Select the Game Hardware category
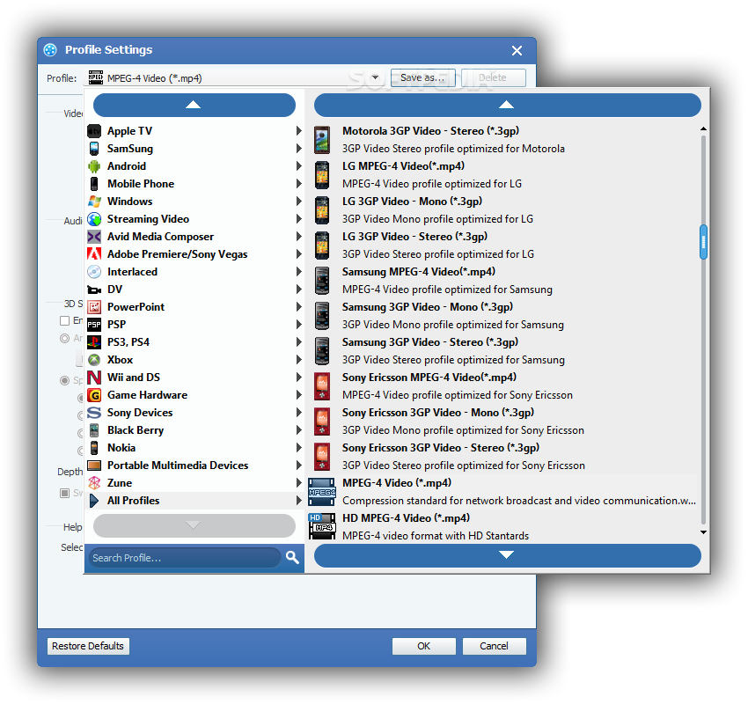748x704 pixels. (x=194, y=395)
